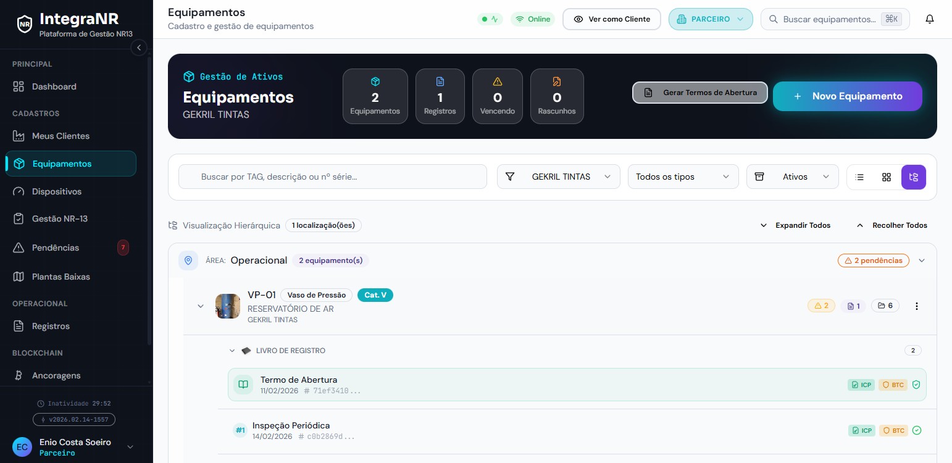Image resolution: width=952 pixels, height=463 pixels.
Task: Click BTC badge on Termo de Abertura
Action: point(893,385)
